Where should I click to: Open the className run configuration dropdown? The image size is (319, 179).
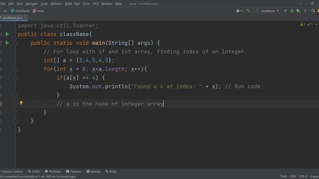click(x=267, y=11)
